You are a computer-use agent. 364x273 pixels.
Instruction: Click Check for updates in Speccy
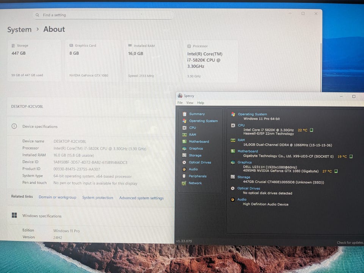[x=350, y=243]
